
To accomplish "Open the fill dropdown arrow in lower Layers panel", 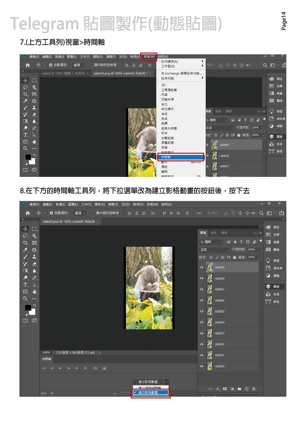I will tap(260, 257).
